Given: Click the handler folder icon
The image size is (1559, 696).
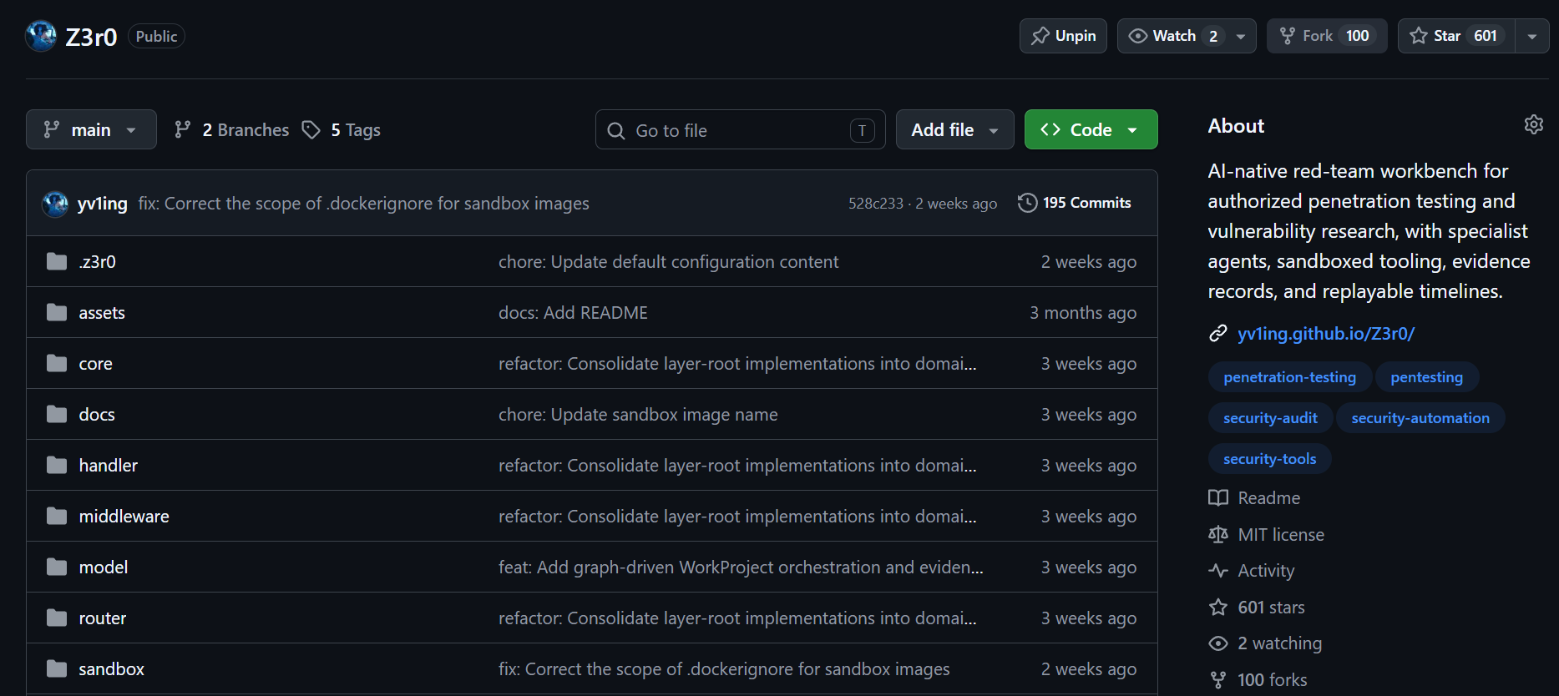Looking at the screenshot, I should 57,466.
